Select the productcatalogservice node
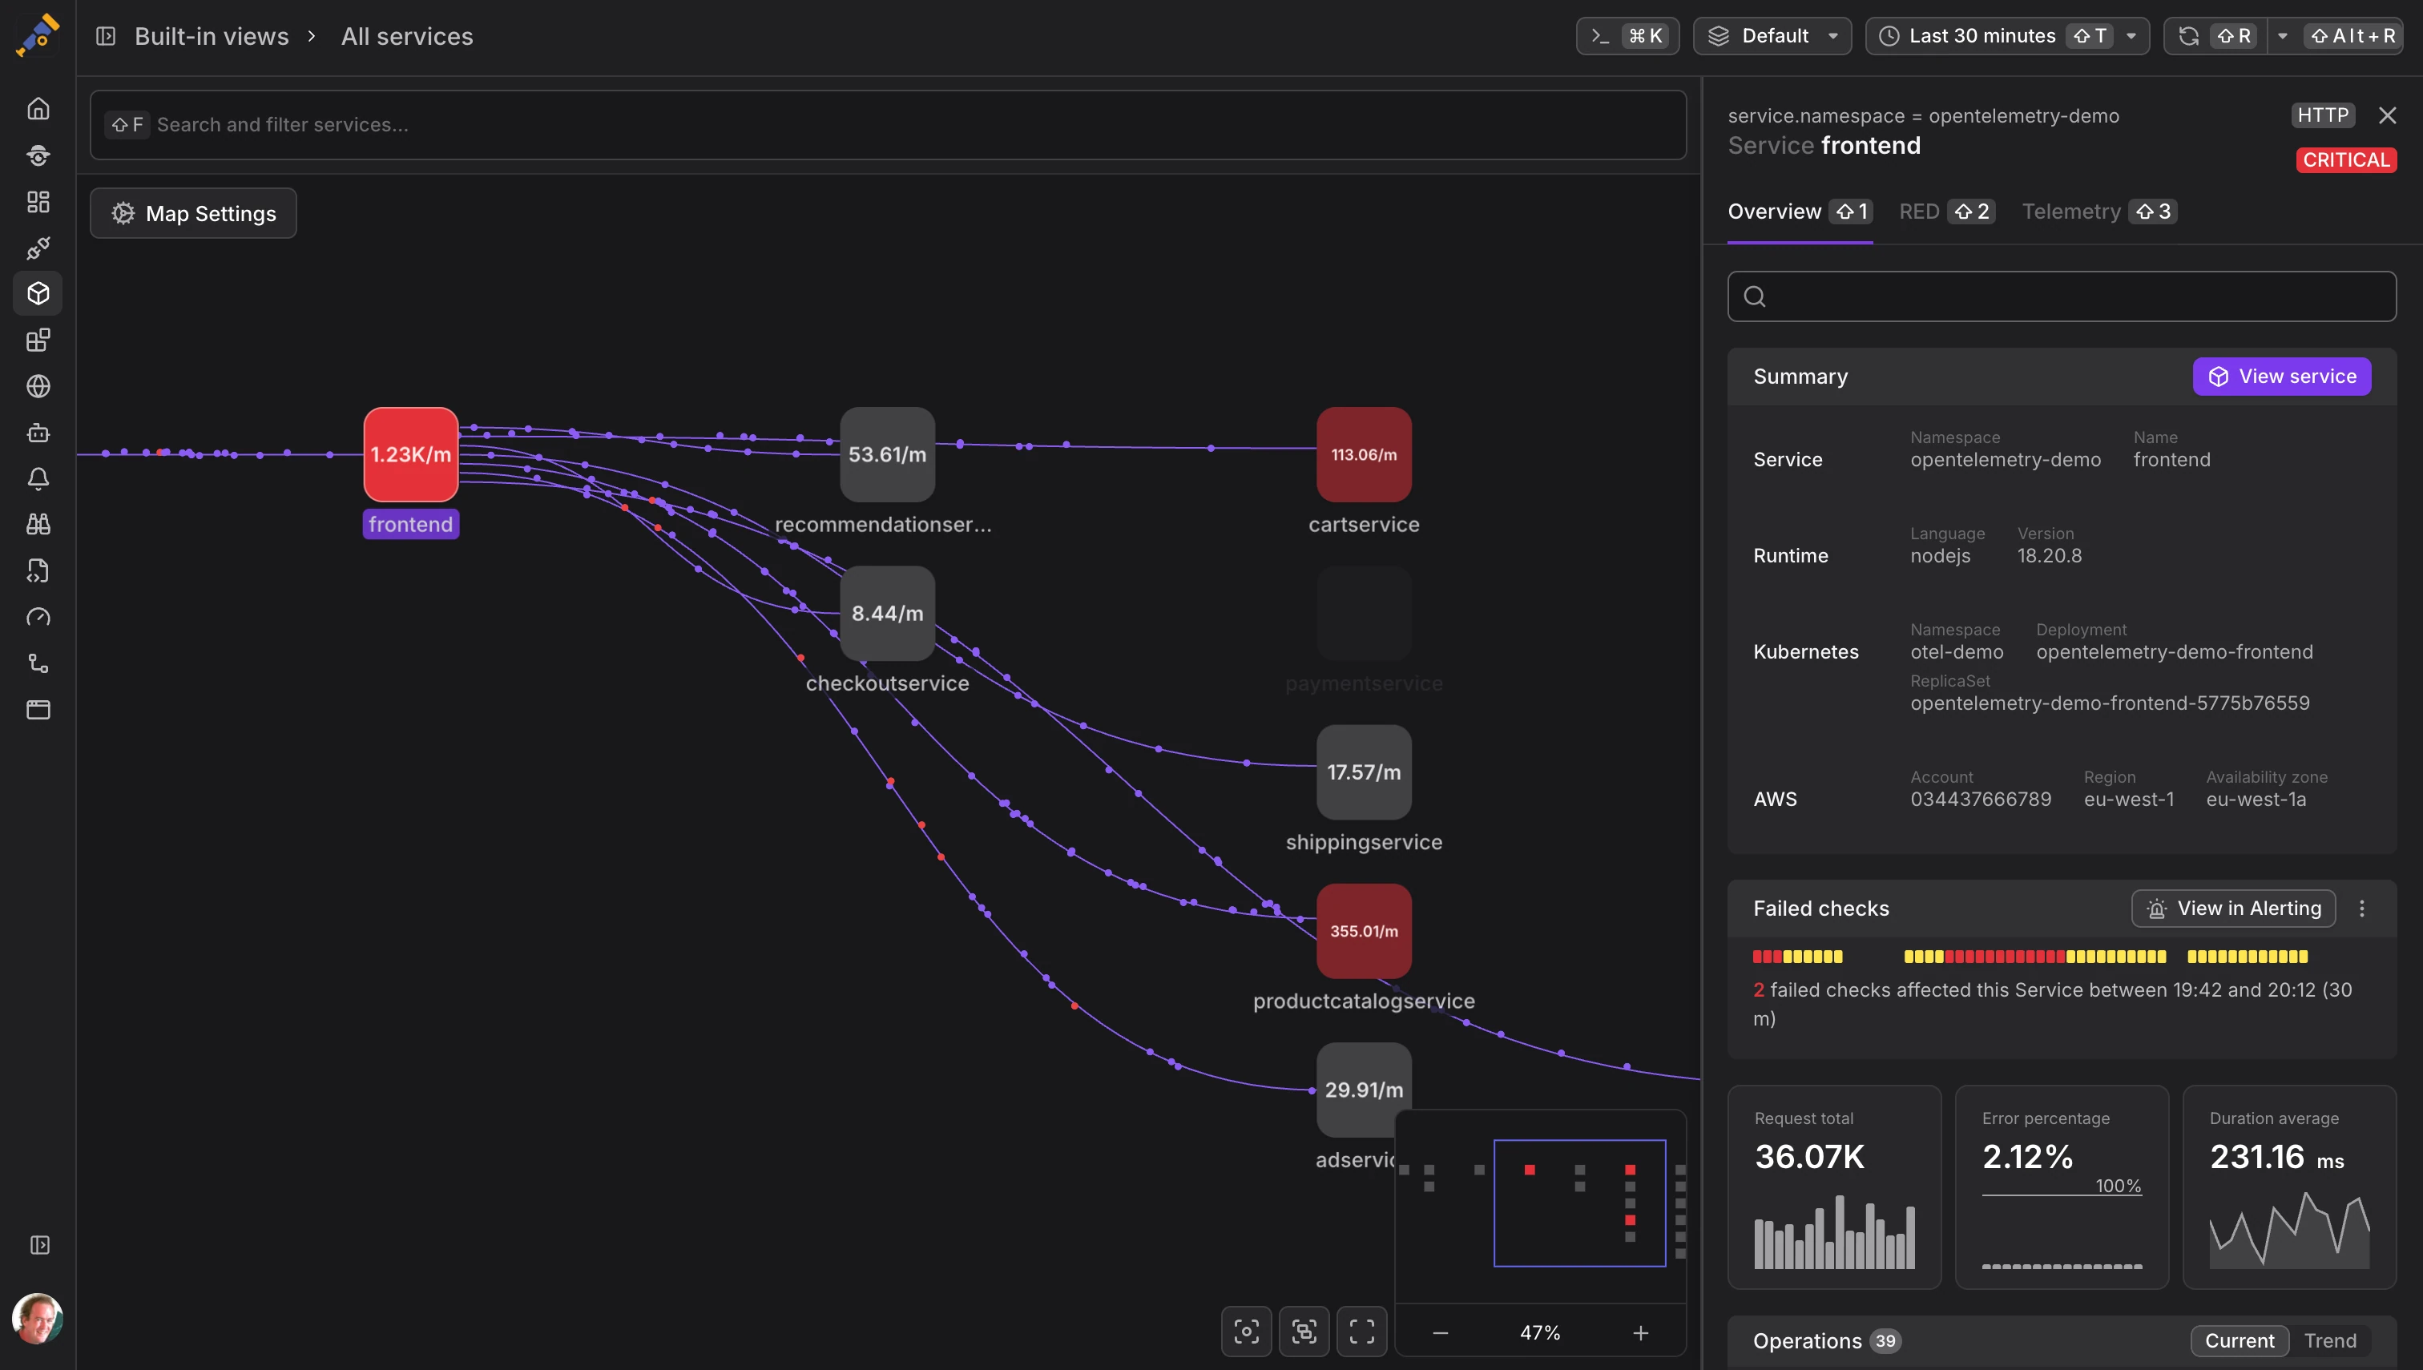Image resolution: width=2423 pixels, height=1370 pixels. pyautogui.click(x=1364, y=931)
